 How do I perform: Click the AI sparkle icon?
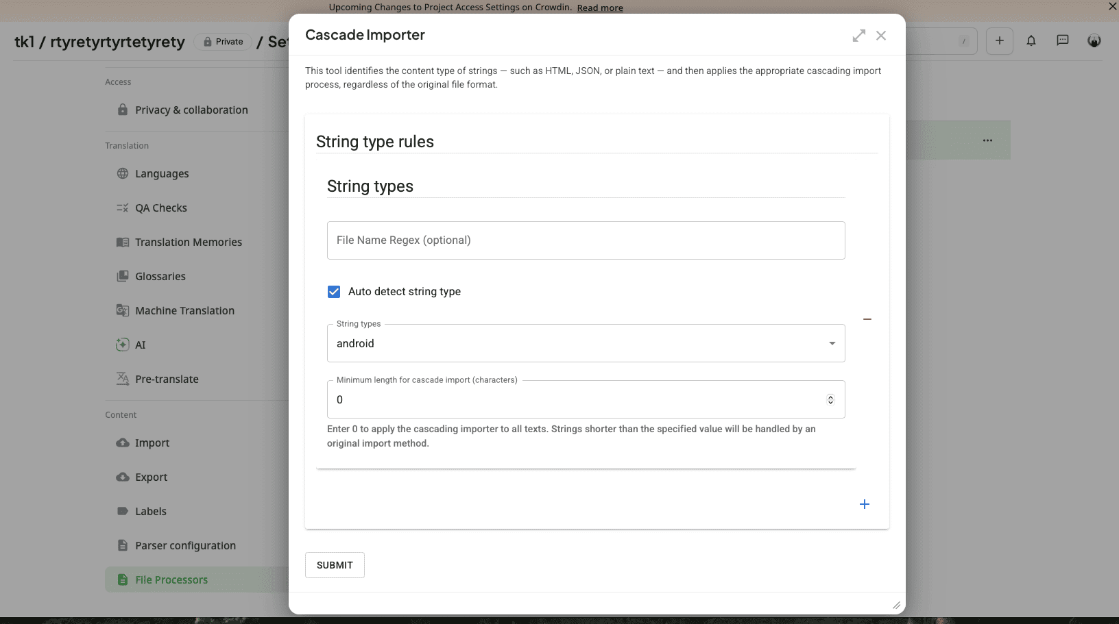(123, 345)
